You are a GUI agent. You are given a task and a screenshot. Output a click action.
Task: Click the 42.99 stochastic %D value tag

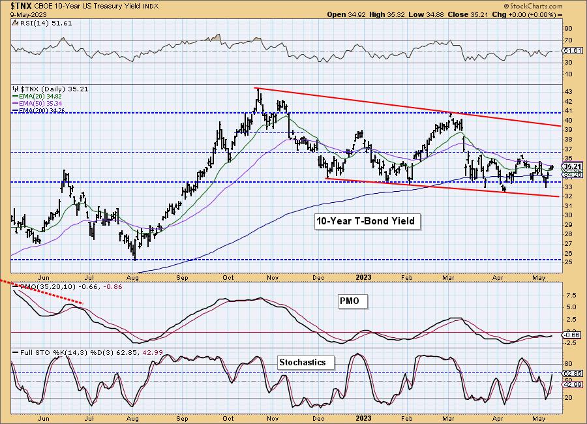(x=573, y=385)
